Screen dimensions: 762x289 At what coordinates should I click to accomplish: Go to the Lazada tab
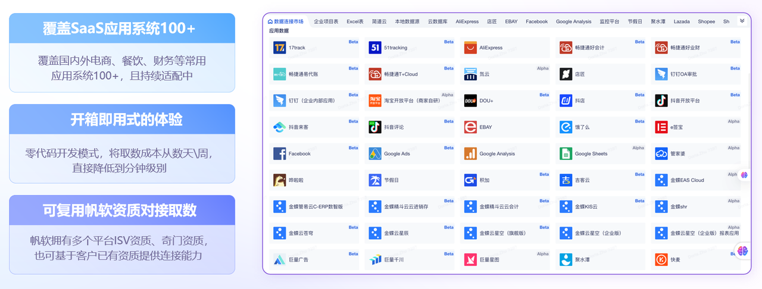tap(682, 21)
